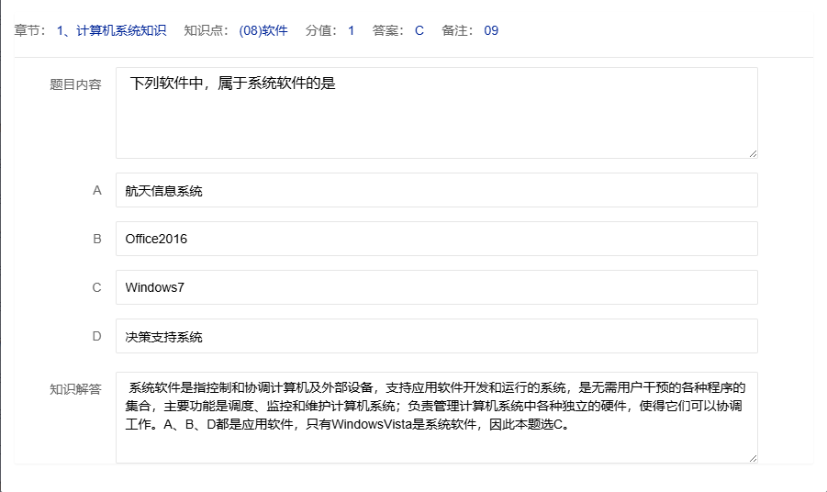Grab the 知识解答 text area resize handle

[753, 458]
